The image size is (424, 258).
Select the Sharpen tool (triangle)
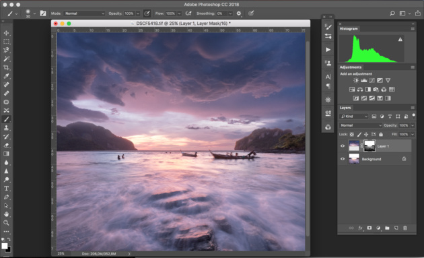click(x=6, y=171)
